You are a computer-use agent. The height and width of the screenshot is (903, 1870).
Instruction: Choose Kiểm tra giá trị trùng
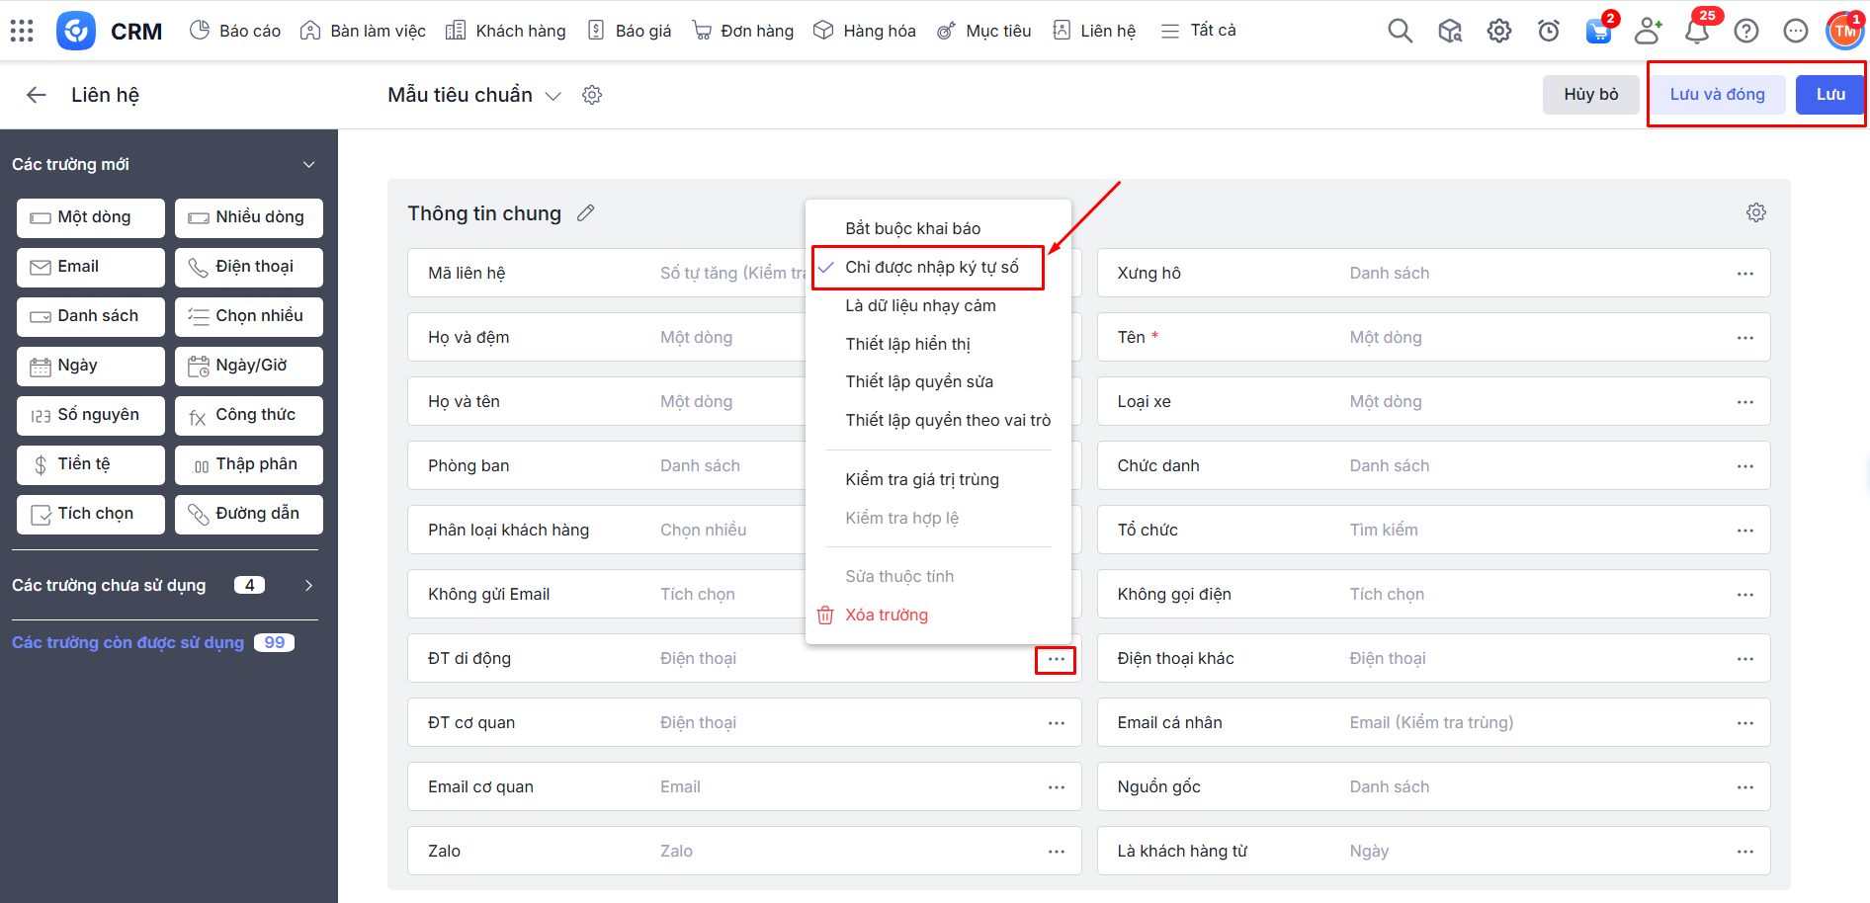click(921, 480)
